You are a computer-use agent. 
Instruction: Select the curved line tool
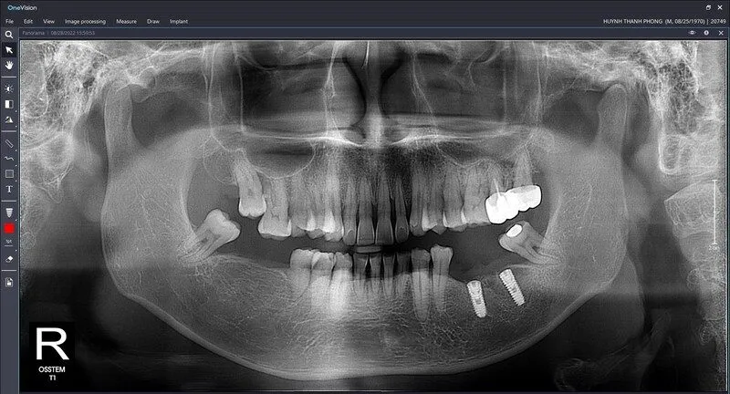coord(9,158)
